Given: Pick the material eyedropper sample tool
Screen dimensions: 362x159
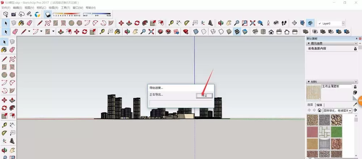Looking at the screenshot, I should [x=355, y=105].
